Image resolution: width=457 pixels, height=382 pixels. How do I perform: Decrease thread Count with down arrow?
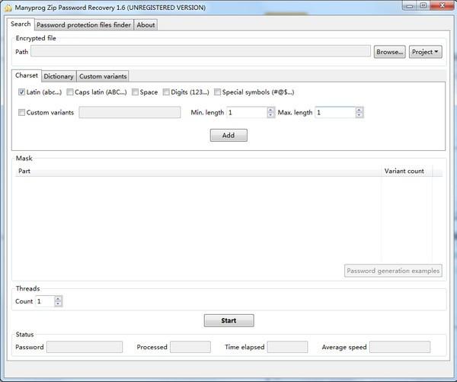tap(58, 303)
